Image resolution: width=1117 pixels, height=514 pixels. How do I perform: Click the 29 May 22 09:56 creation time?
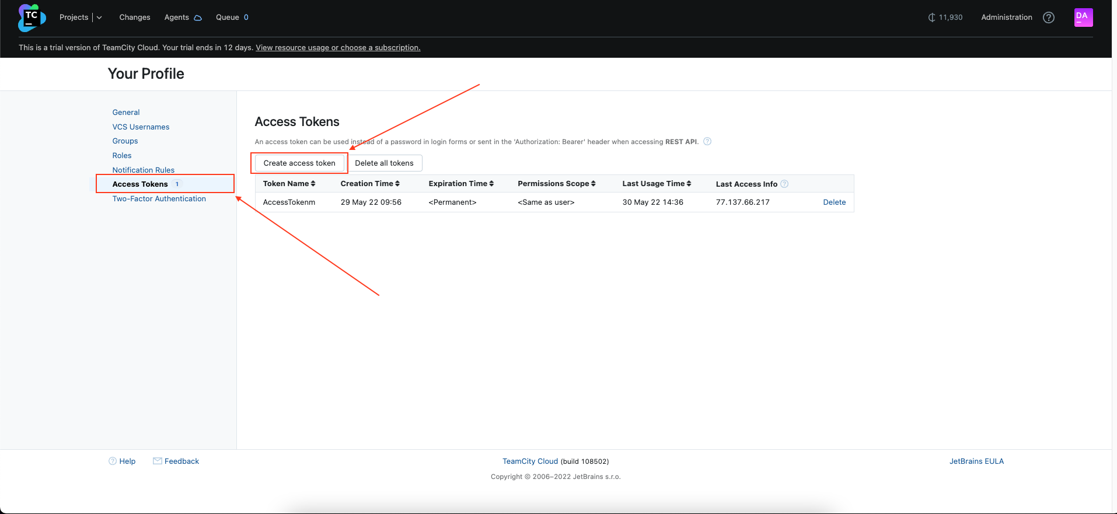point(371,202)
